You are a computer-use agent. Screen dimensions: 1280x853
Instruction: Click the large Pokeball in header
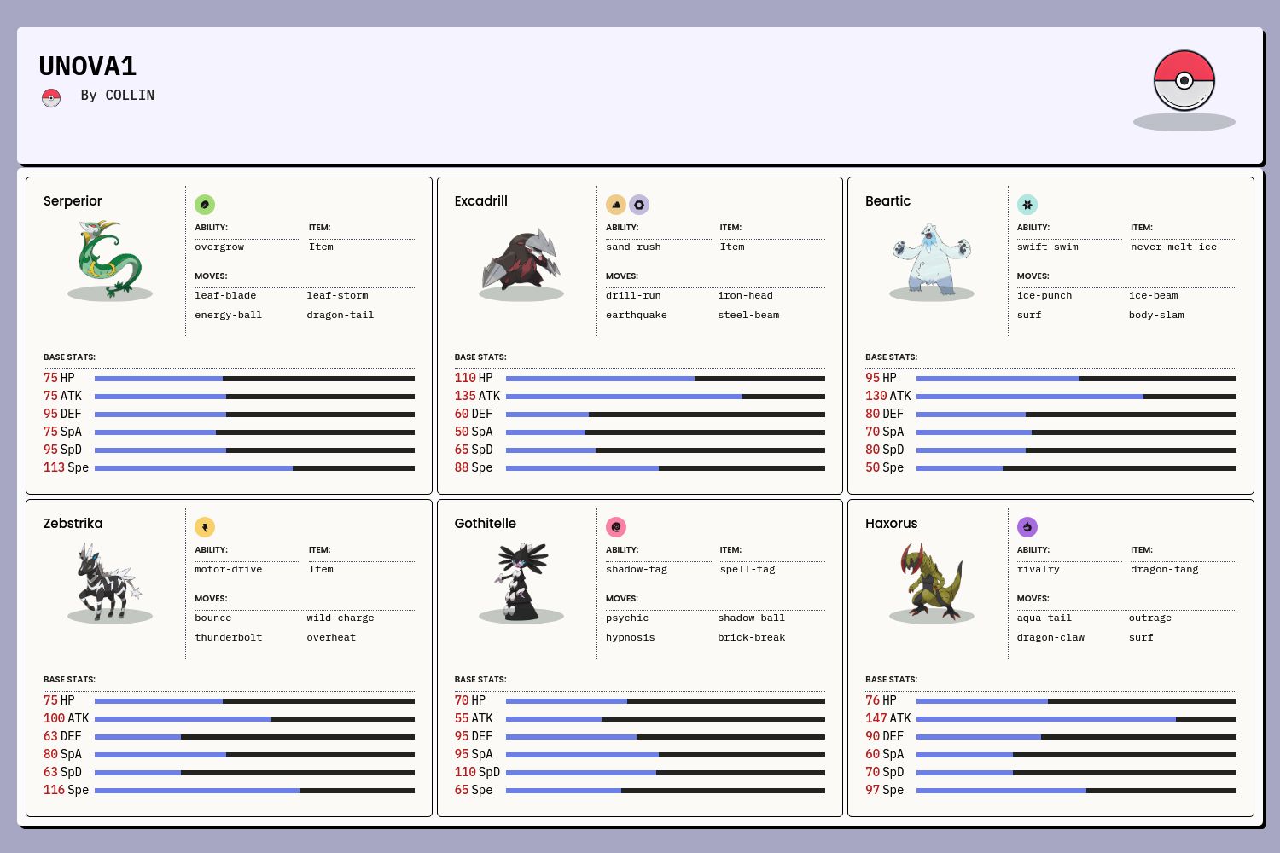pyautogui.click(x=1184, y=81)
